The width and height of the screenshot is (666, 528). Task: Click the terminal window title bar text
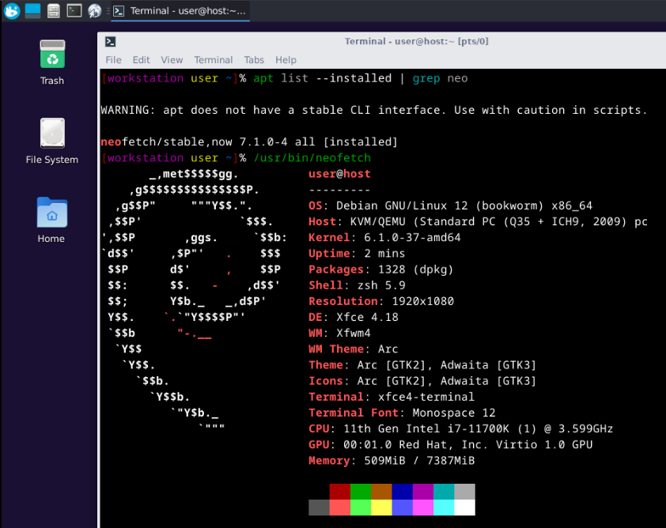coord(405,42)
